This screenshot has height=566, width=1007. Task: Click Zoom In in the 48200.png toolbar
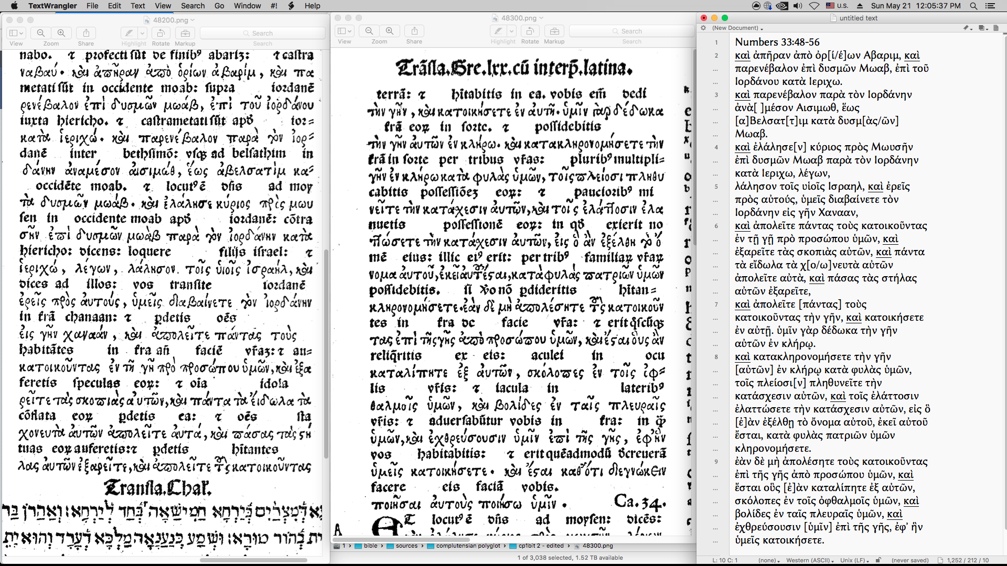61,33
